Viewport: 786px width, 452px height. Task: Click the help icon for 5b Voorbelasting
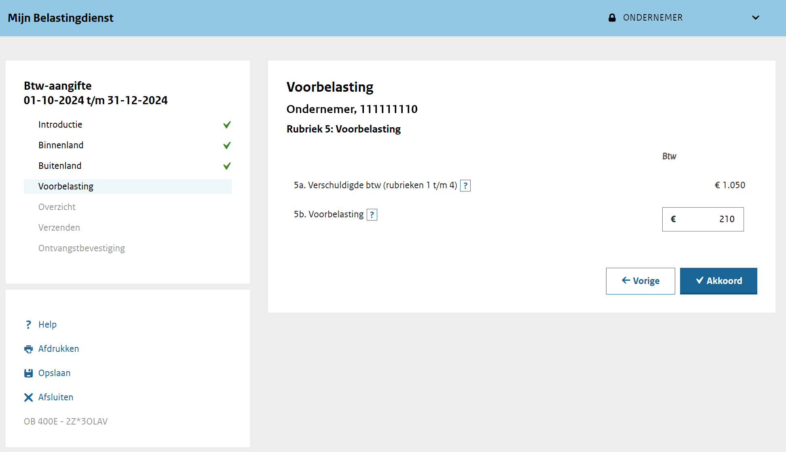click(372, 214)
